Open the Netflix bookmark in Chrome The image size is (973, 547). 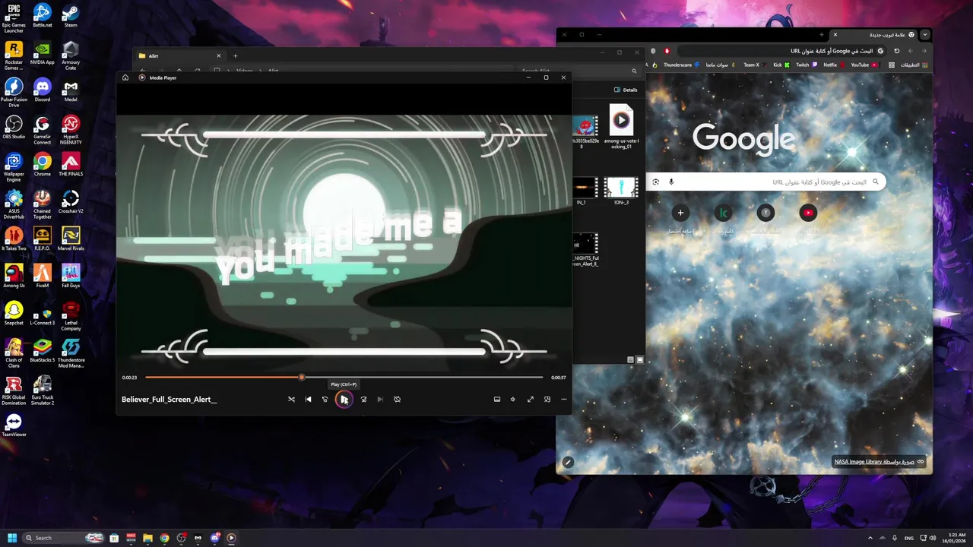coord(834,65)
